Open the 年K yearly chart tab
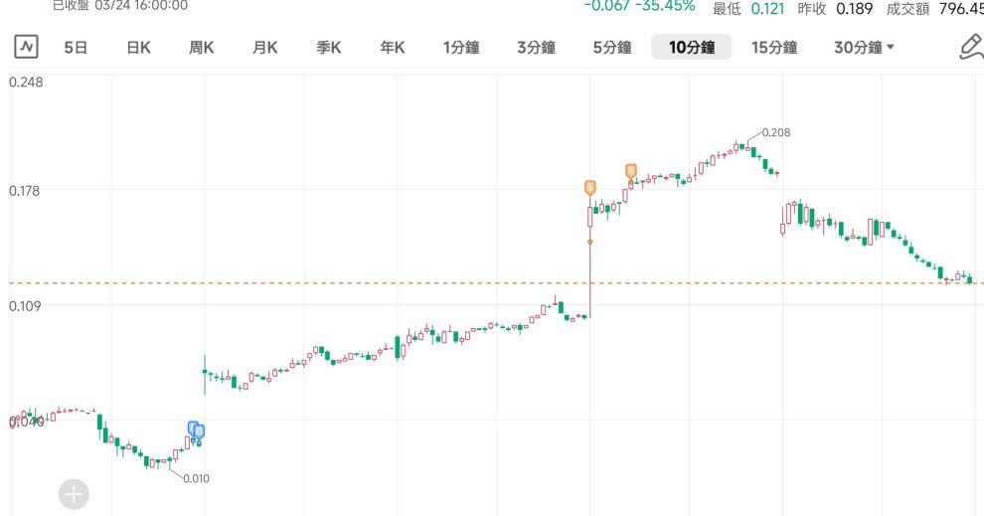Viewport: 984px width, 516px height. tap(393, 47)
